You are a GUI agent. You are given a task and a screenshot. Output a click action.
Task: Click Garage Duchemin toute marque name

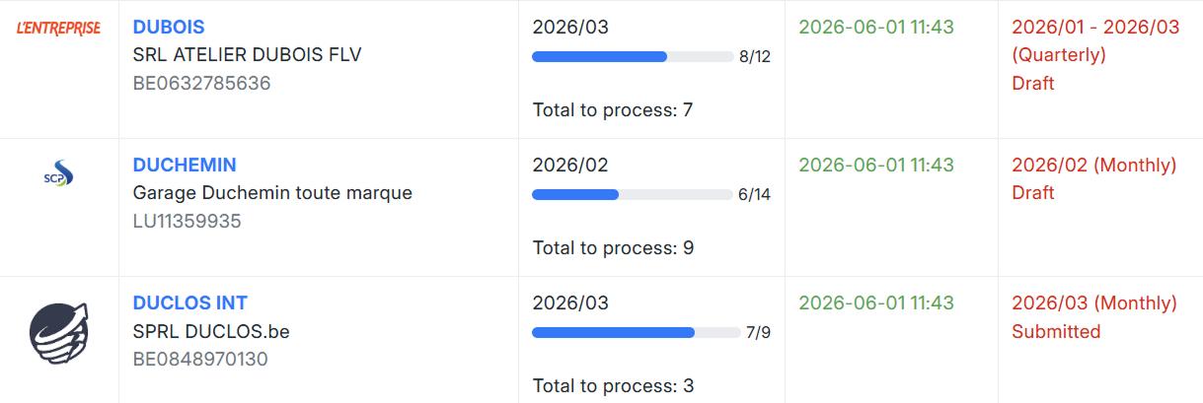click(272, 193)
